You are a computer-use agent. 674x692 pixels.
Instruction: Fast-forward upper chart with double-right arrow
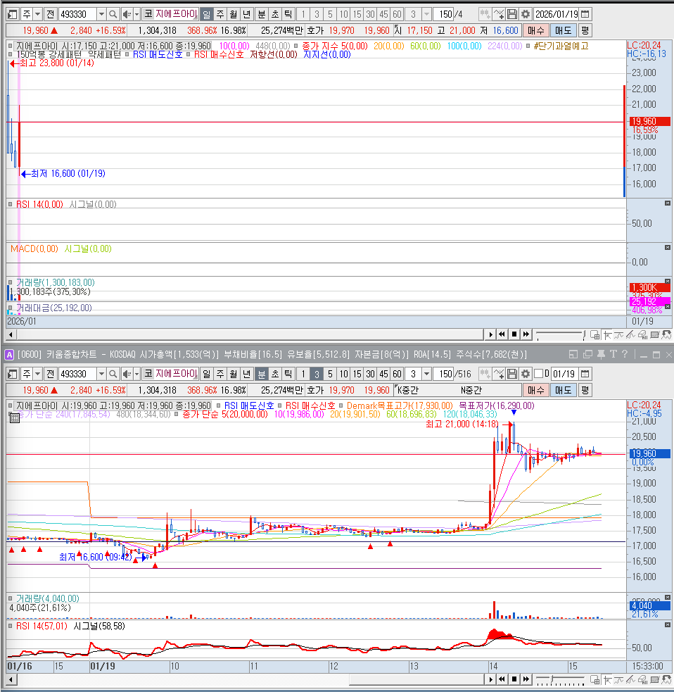click(526, 334)
